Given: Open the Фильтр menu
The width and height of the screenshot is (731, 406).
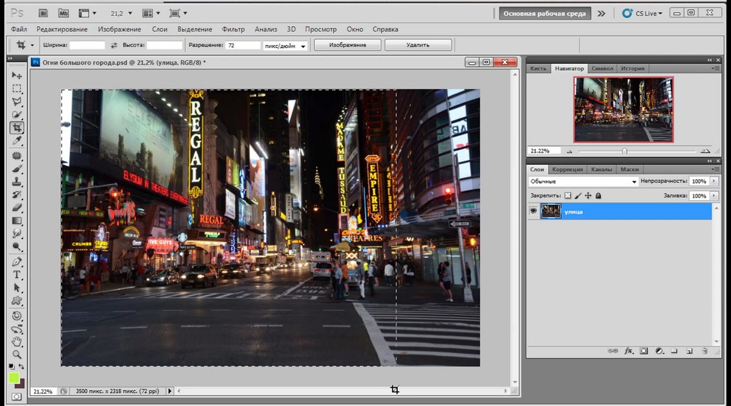Looking at the screenshot, I should pos(233,29).
